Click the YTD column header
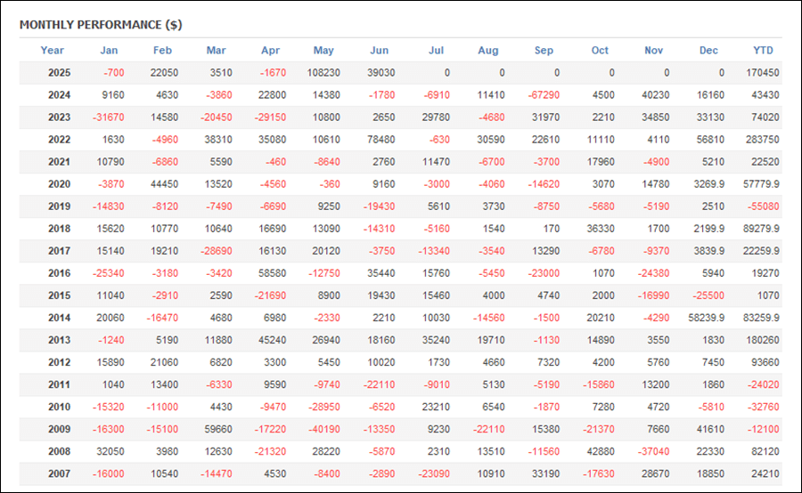This screenshot has width=802, height=493. pos(763,50)
